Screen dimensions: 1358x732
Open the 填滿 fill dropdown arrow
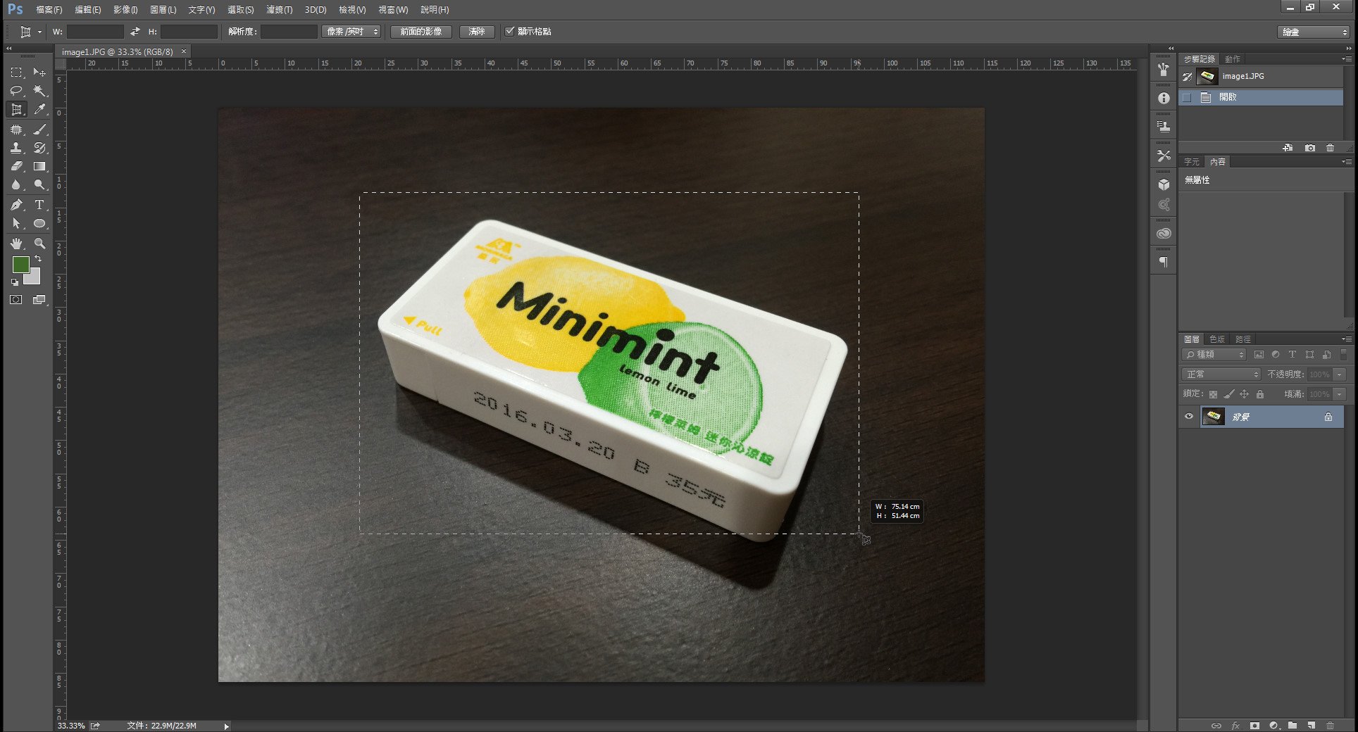pos(1340,394)
